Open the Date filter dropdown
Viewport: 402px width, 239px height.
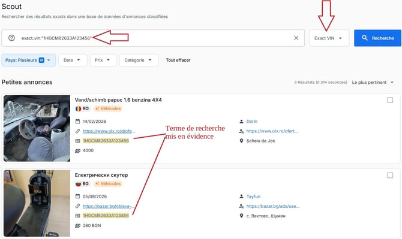tap(73, 60)
